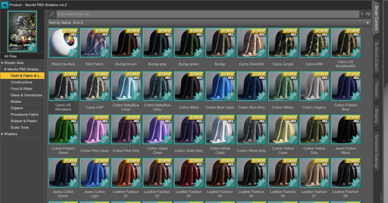This screenshot has width=388, height=203.
Task: Open the Timeline tab
Action: coord(376,90)
